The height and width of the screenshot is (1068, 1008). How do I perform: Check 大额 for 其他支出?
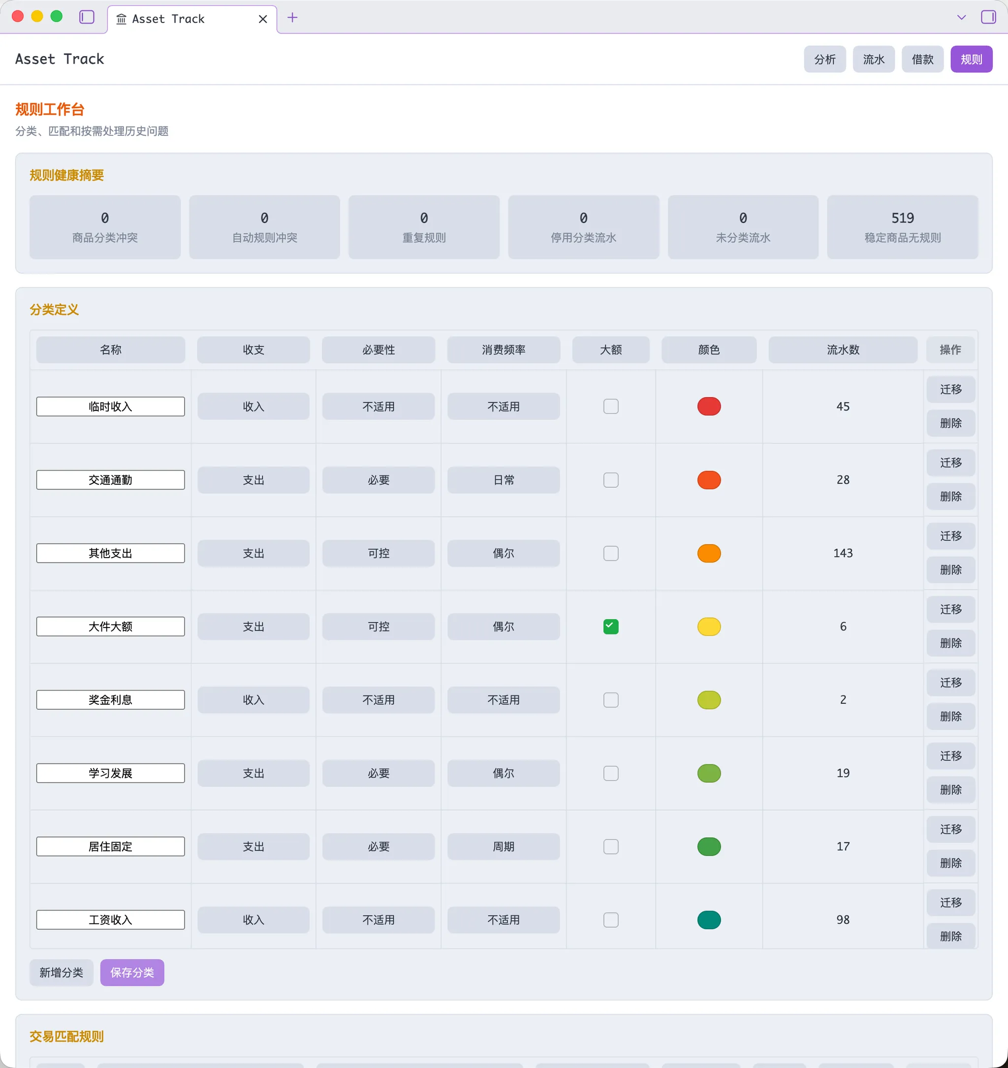tap(611, 553)
